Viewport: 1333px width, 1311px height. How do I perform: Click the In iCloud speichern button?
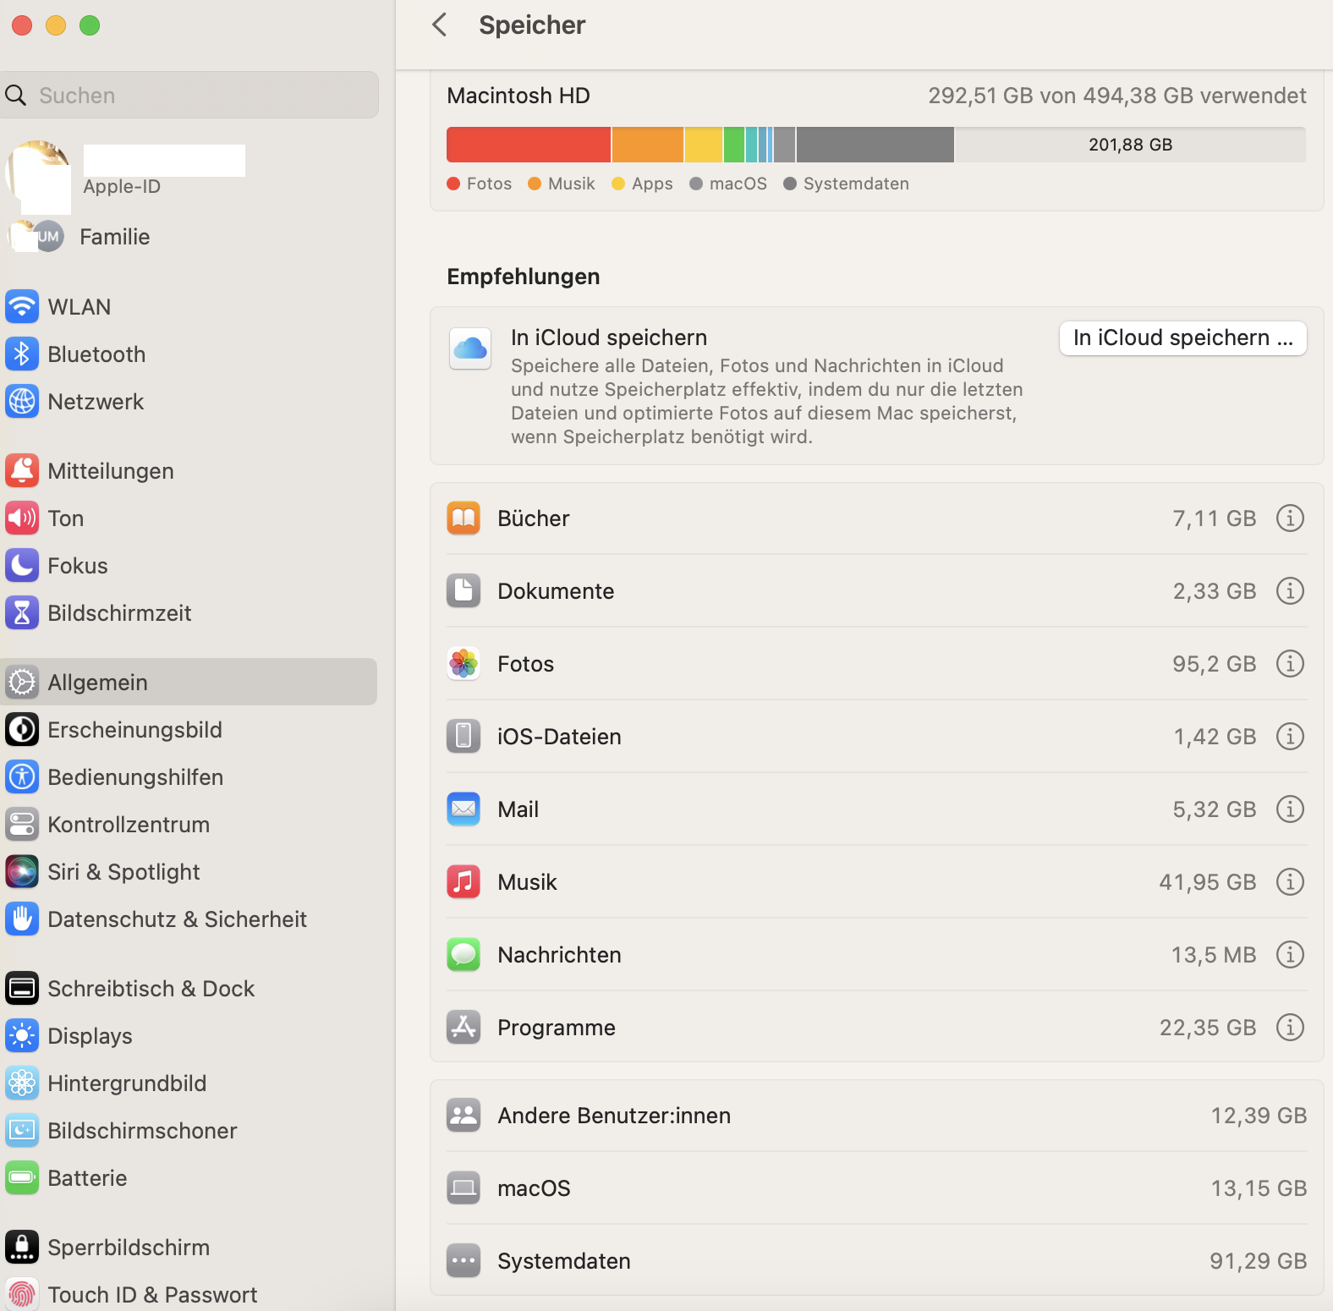coord(1182,338)
